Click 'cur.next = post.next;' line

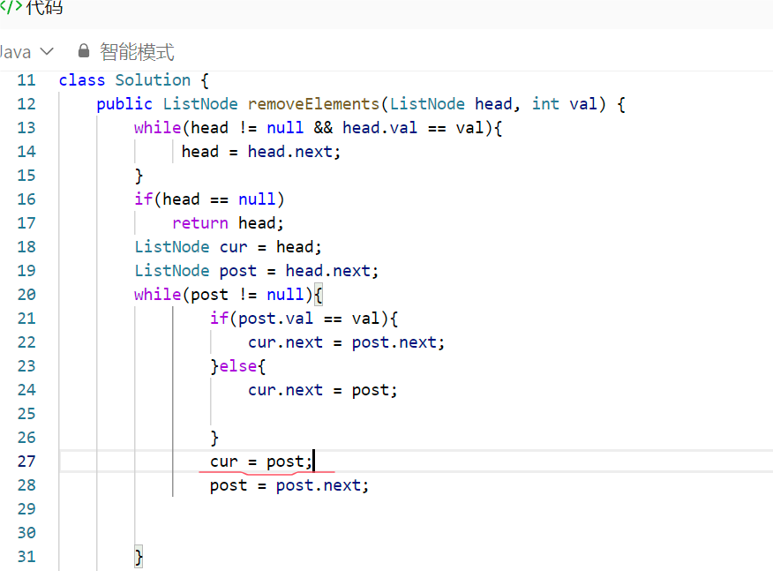point(346,342)
